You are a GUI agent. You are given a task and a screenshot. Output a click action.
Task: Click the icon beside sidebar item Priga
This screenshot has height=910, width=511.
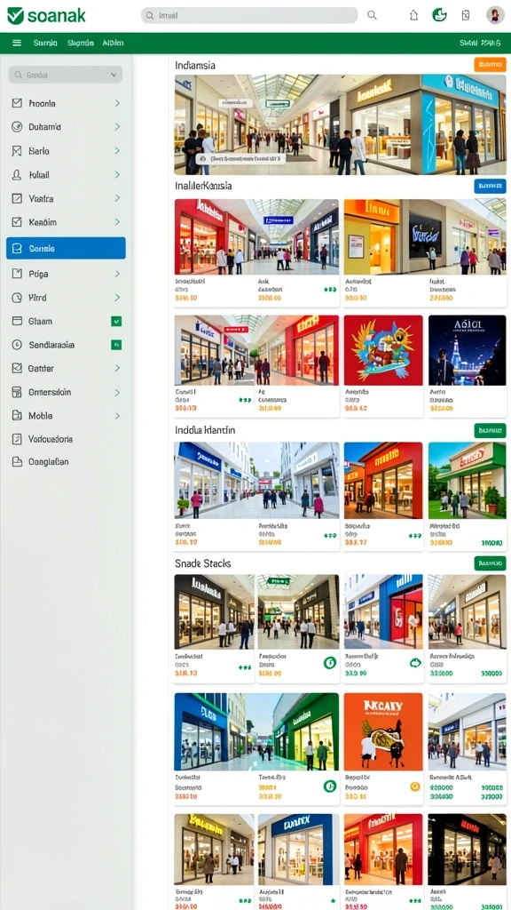pyautogui.click(x=17, y=274)
